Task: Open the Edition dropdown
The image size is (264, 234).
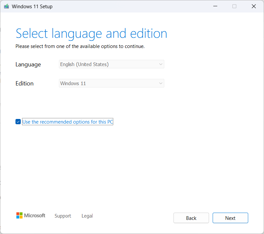Action: coord(112,83)
